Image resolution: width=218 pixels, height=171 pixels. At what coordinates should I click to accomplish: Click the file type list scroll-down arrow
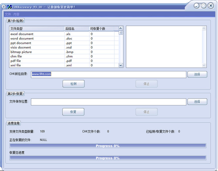coord(121,65)
